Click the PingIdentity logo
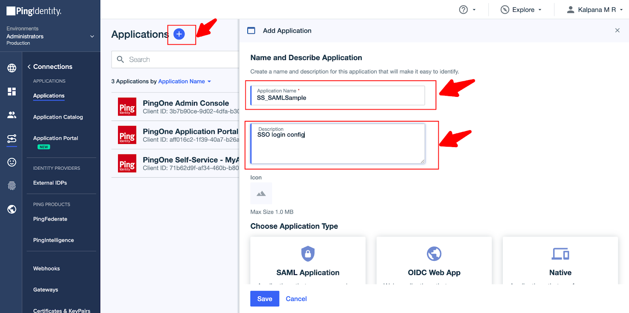Screen dimensions: 629x313 (34, 11)
